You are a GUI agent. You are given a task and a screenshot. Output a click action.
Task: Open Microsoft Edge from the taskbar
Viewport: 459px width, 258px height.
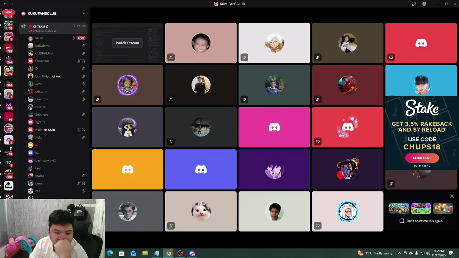coord(110,253)
